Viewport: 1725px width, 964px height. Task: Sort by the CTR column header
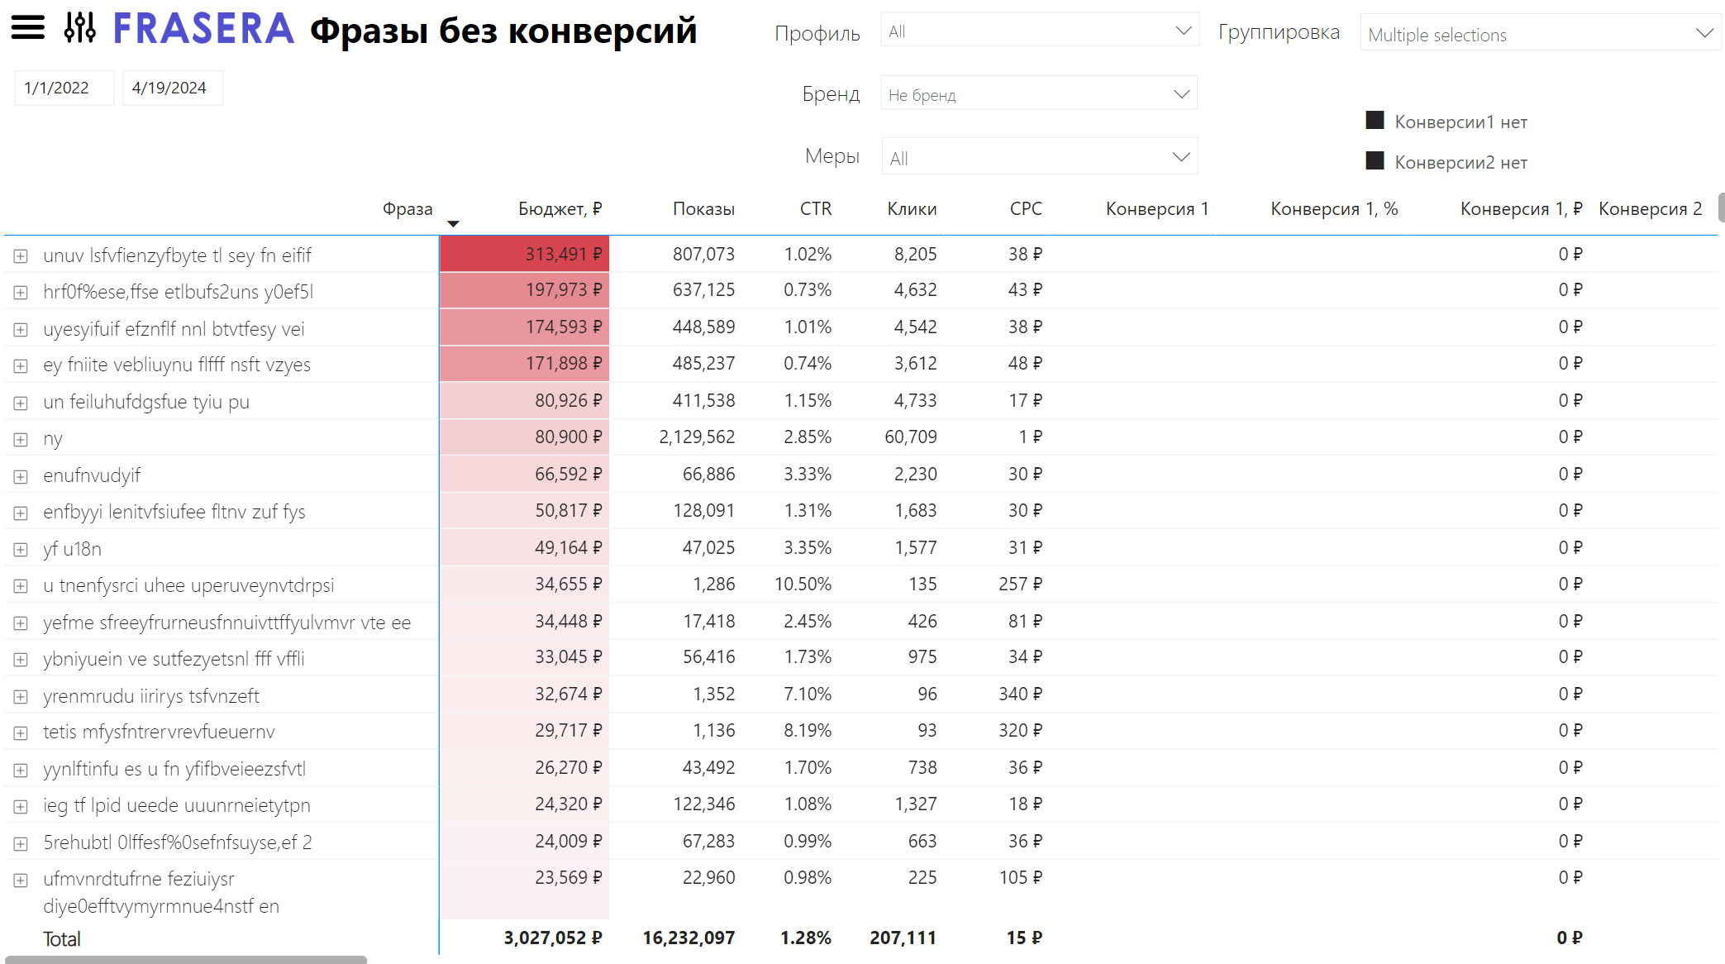[815, 209]
